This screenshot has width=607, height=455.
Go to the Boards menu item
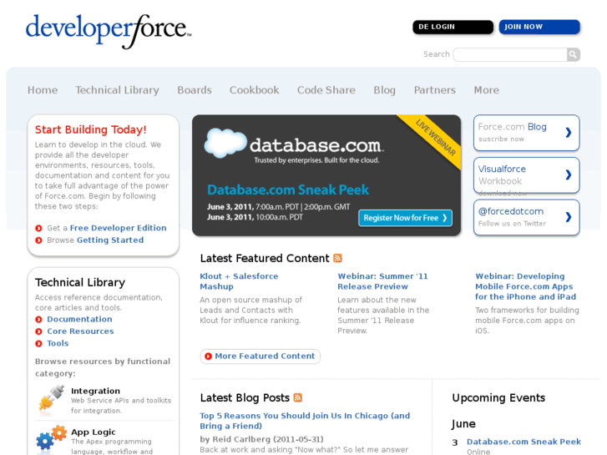coord(195,90)
